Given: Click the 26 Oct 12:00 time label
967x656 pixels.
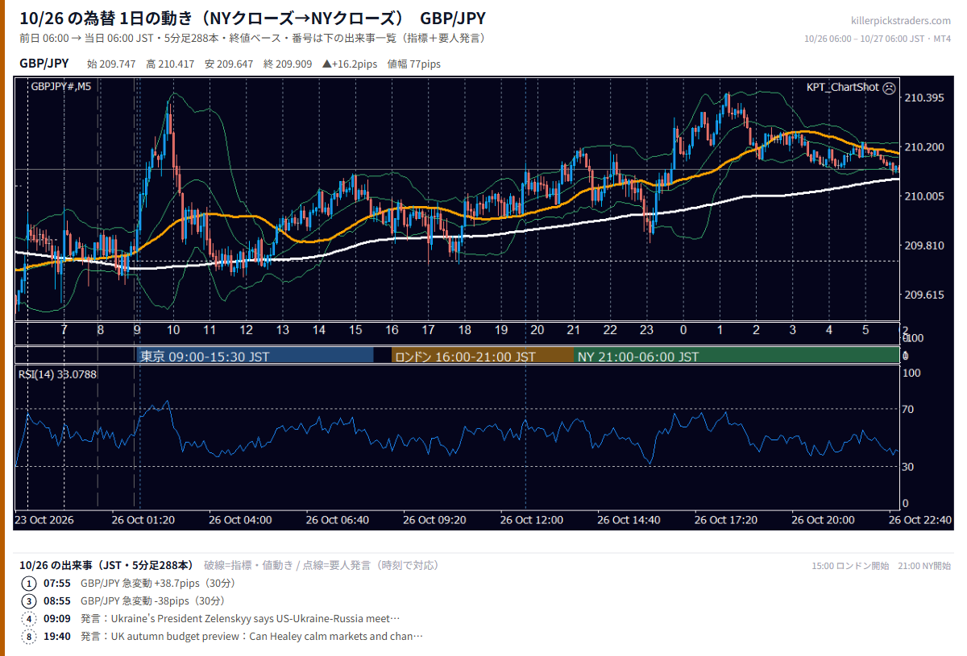Looking at the screenshot, I should [x=531, y=520].
